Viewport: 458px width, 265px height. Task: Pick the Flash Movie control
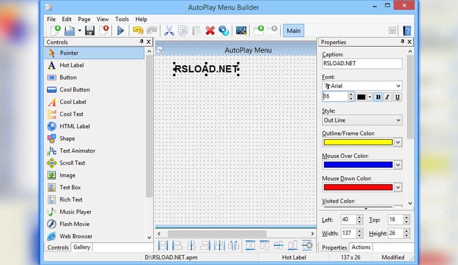pyautogui.click(x=95, y=224)
